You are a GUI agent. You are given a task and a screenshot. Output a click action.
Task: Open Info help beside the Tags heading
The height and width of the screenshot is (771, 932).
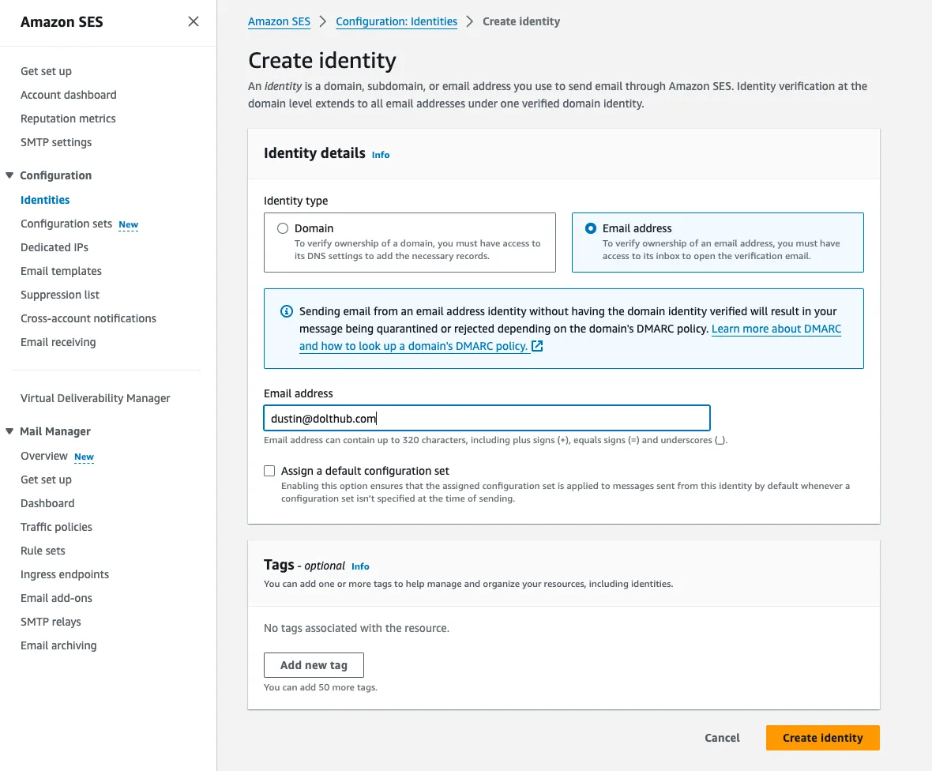[x=360, y=566]
